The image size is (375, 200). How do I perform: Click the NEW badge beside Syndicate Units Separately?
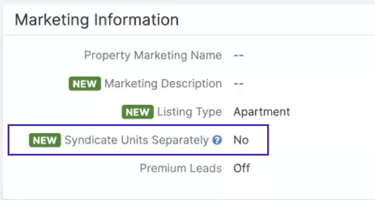[x=45, y=140]
